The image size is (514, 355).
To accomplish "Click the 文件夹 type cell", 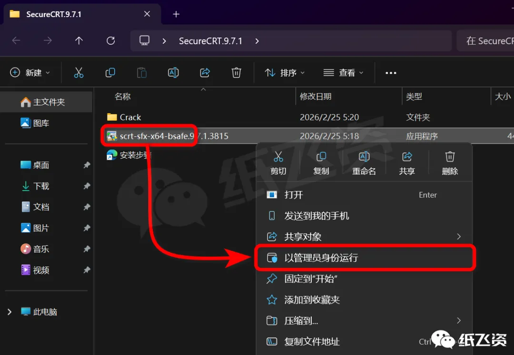I will click(418, 117).
